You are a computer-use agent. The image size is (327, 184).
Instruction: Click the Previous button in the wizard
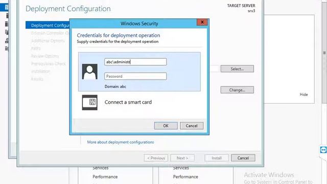(156, 158)
